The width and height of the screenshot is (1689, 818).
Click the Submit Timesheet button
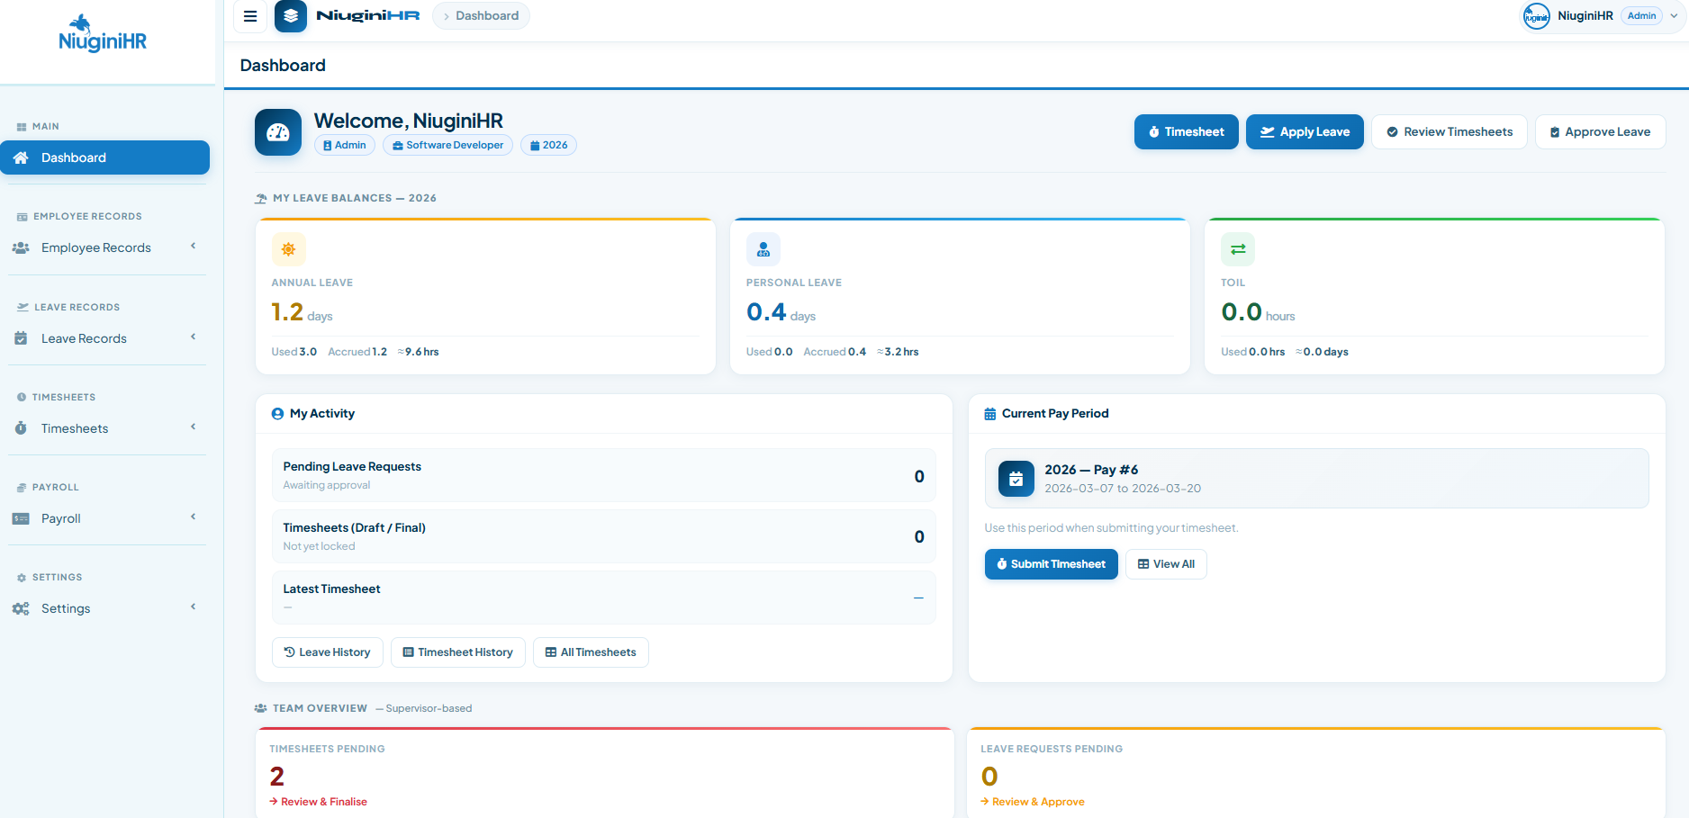(x=1051, y=564)
